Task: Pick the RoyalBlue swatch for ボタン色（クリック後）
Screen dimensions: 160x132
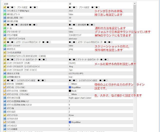Action: coord(70,87)
